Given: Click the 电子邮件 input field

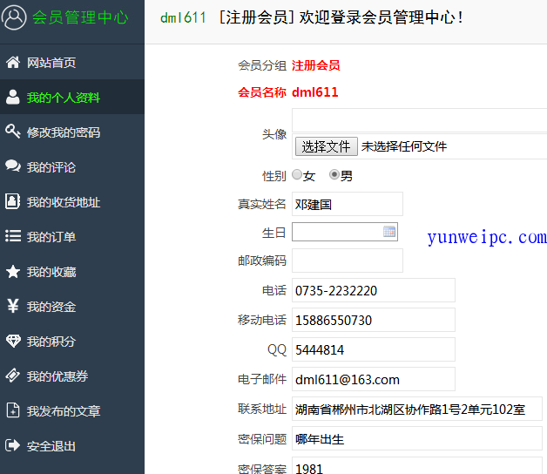Looking at the screenshot, I should click(x=373, y=379).
